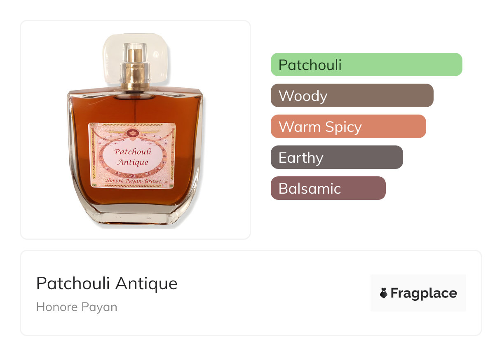Open the Honore Payan brand name

[x=77, y=307]
